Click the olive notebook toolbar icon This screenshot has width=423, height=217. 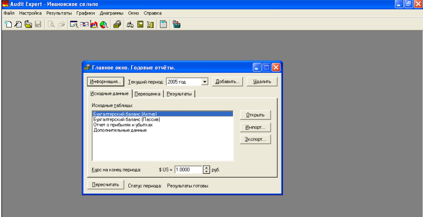(x=140, y=24)
